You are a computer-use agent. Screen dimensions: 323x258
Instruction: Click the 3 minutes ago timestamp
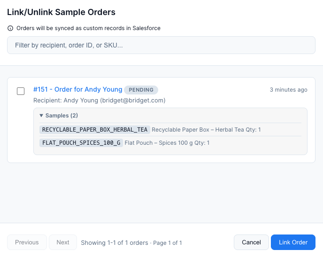tap(288, 90)
